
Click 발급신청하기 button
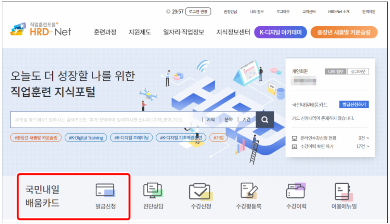pos(354,104)
